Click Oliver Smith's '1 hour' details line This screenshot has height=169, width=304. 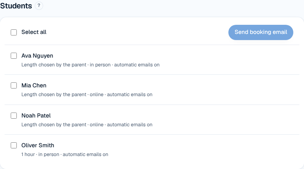pyautogui.click(x=65, y=154)
